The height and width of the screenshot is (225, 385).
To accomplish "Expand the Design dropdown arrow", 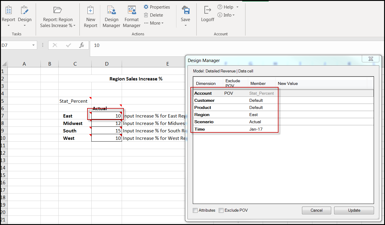I will 25,26.
